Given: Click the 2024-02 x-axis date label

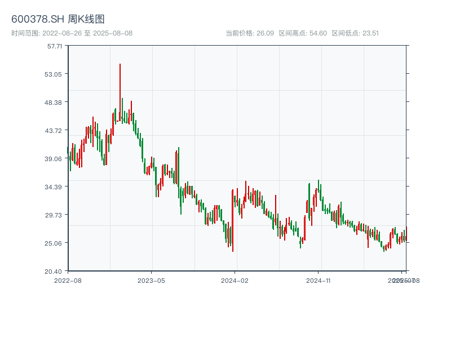Looking at the screenshot, I should pos(235,280).
